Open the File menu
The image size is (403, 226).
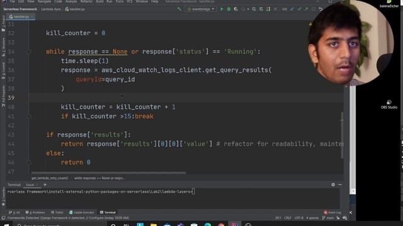tap(12, 1)
